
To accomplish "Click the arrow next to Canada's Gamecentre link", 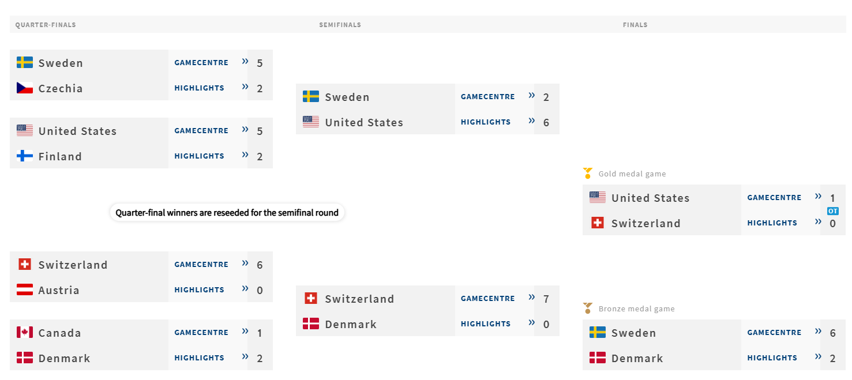I will 245,332.
